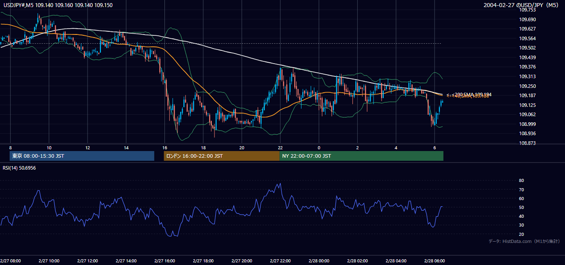Click the 109.627 price axis label
The width and height of the screenshot is (565, 265).
527,29
